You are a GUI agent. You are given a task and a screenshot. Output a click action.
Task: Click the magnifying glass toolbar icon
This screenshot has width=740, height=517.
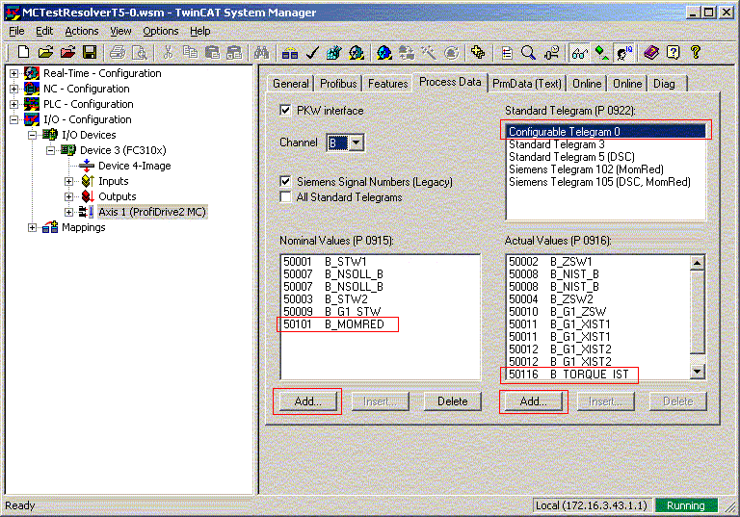528,52
